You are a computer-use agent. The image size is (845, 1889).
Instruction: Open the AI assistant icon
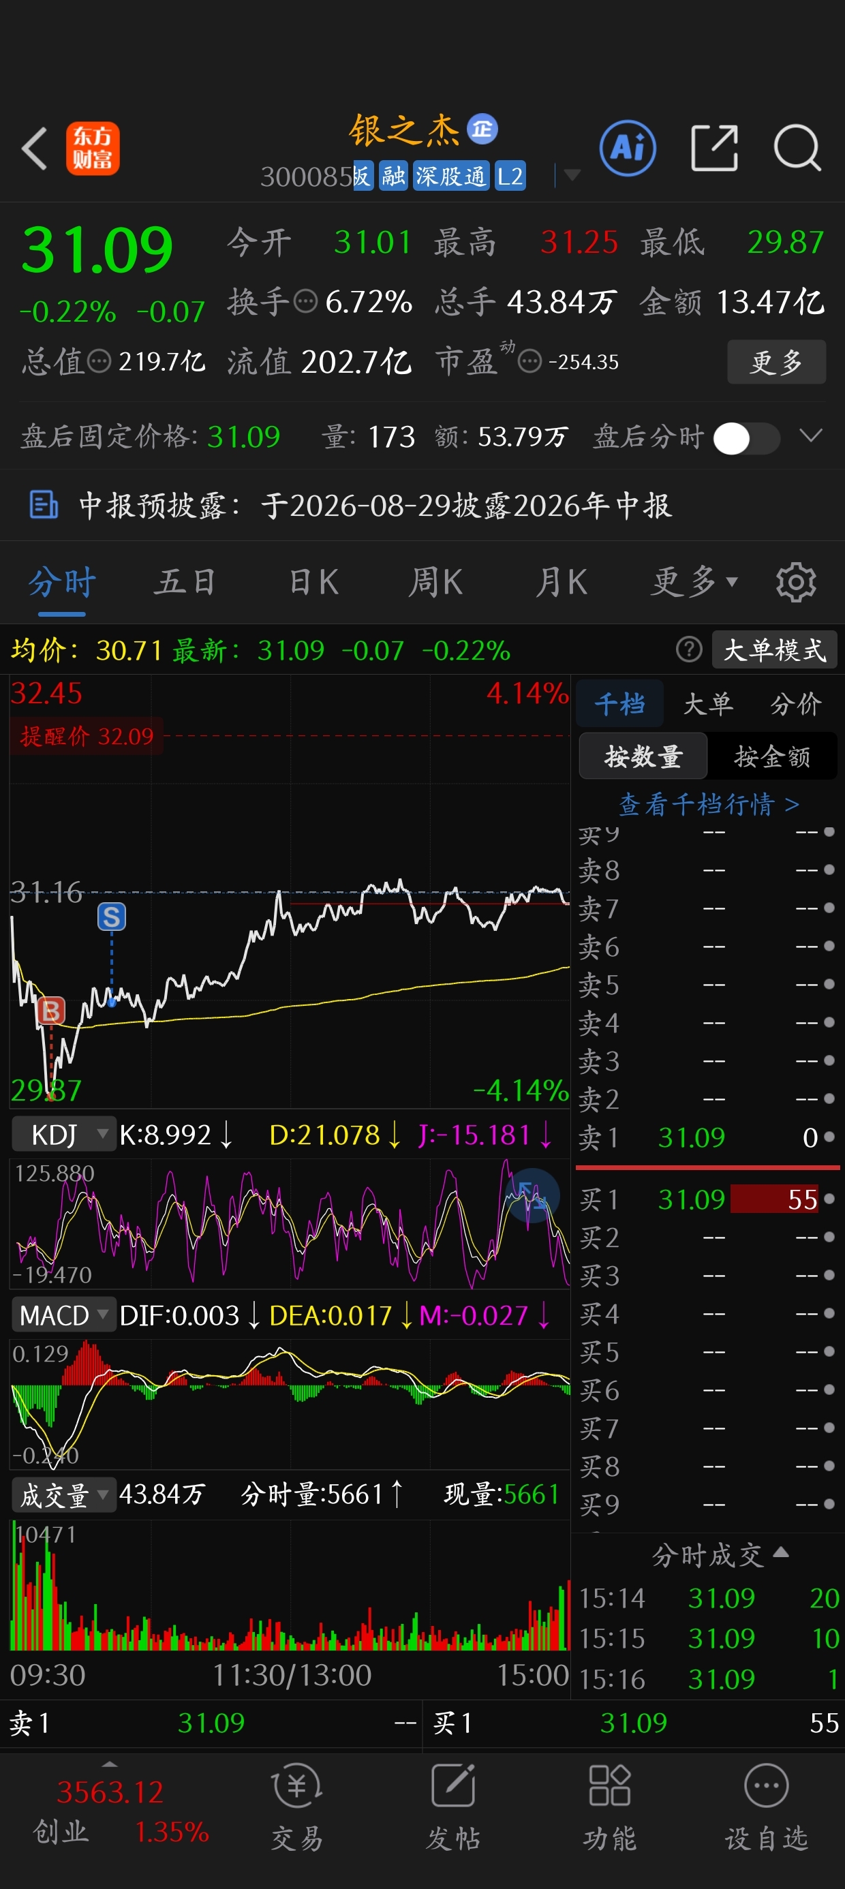click(628, 148)
